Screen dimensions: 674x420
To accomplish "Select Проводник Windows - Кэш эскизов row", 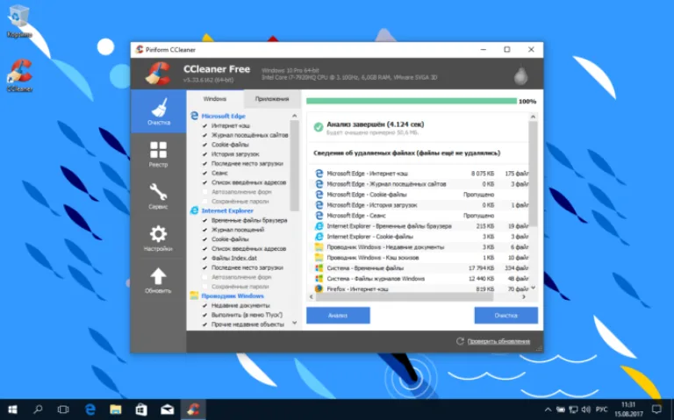I will tap(420, 258).
